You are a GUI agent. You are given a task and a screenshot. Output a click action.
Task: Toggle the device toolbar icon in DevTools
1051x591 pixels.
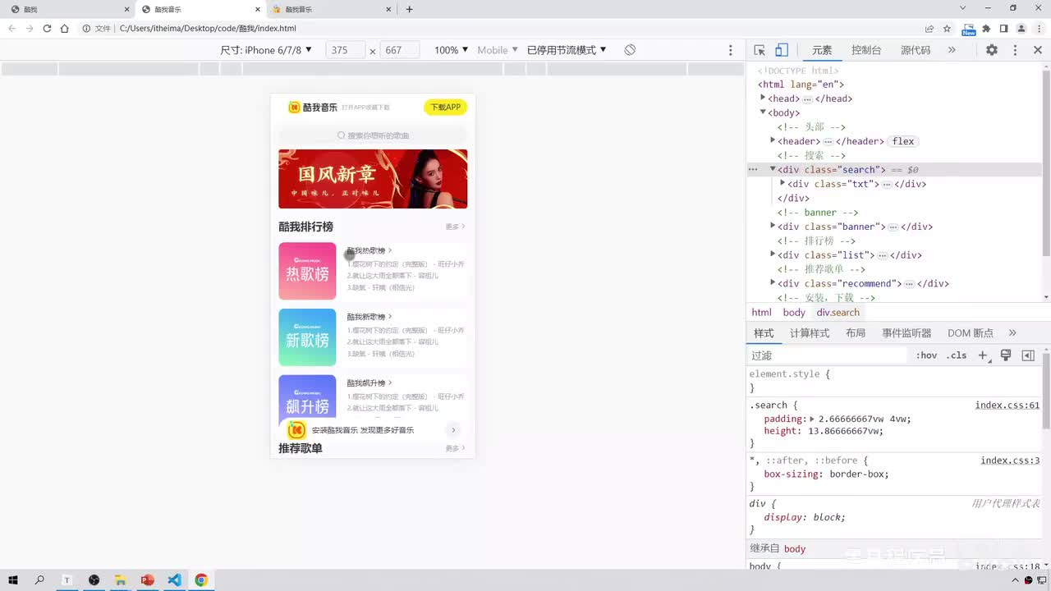[782, 50]
